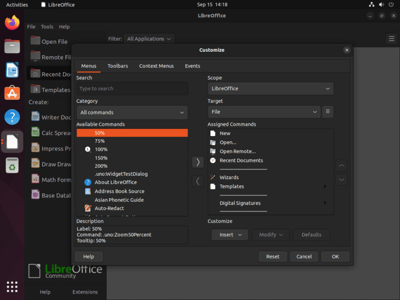Open the Help icon in the Ubuntu dock
This screenshot has height=300, width=400.
click(12, 117)
